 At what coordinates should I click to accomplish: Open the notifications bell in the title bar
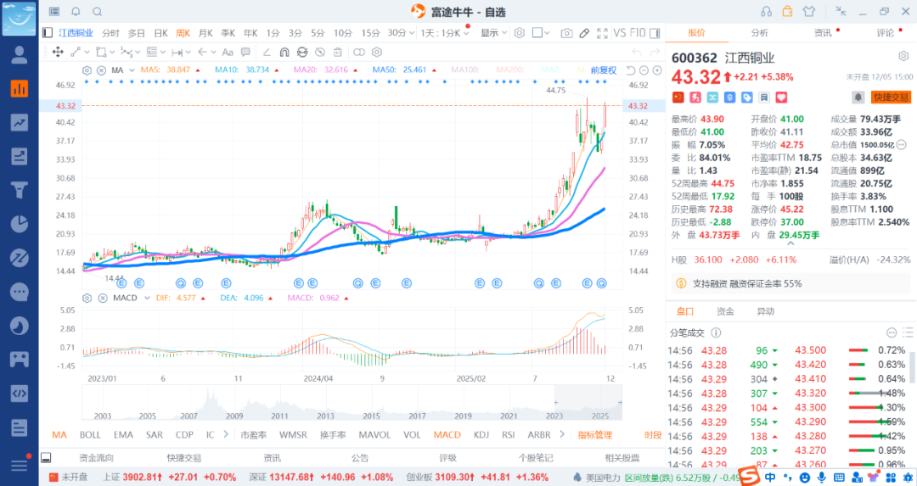coord(76,11)
